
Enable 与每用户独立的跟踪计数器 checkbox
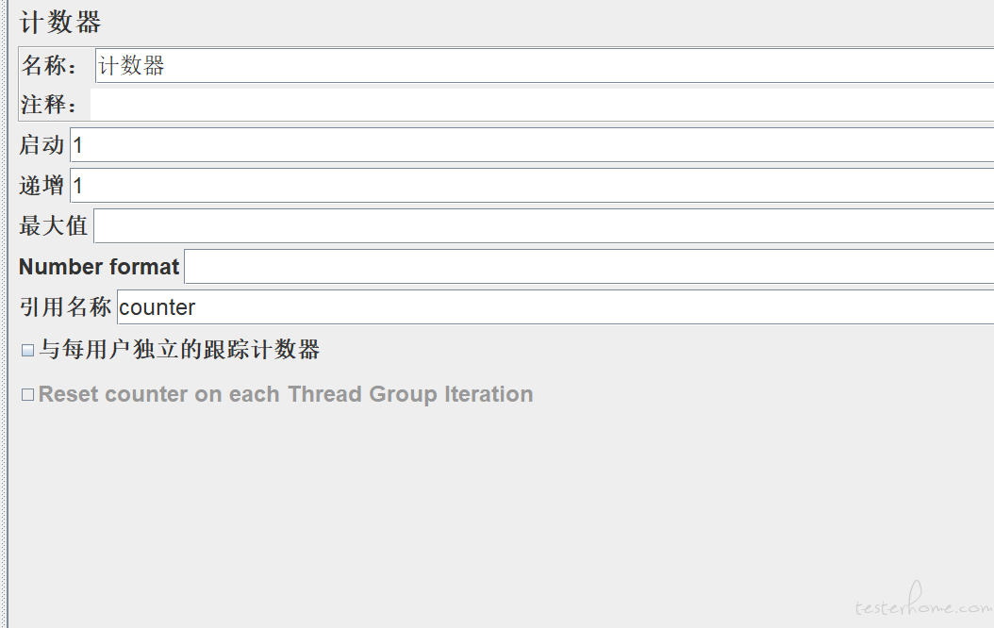click(28, 351)
